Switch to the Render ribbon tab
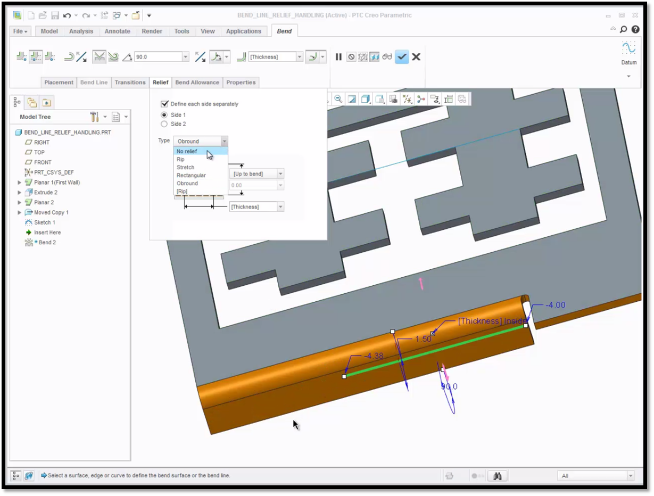The width and height of the screenshot is (654, 496). point(152,31)
